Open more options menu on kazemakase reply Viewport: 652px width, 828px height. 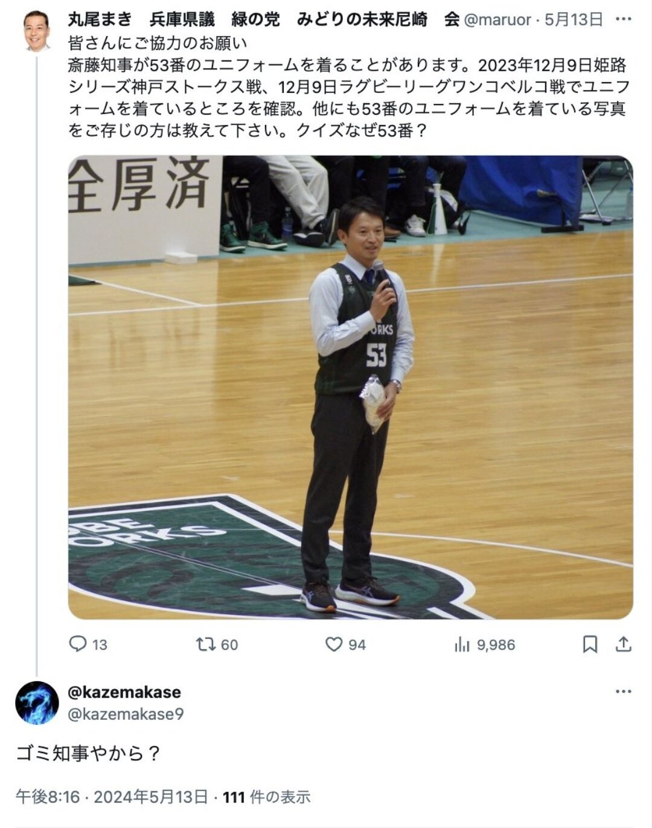[x=623, y=692]
